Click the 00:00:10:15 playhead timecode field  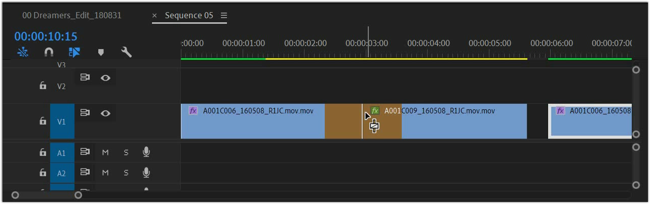[x=46, y=36]
